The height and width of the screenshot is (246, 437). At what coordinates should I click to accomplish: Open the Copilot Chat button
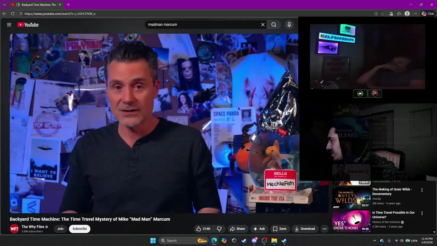427,14
